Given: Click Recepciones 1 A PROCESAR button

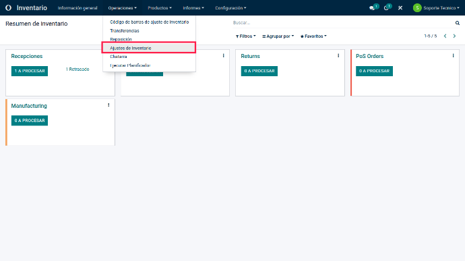Looking at the screenshot, I should [x=30, y=71].
